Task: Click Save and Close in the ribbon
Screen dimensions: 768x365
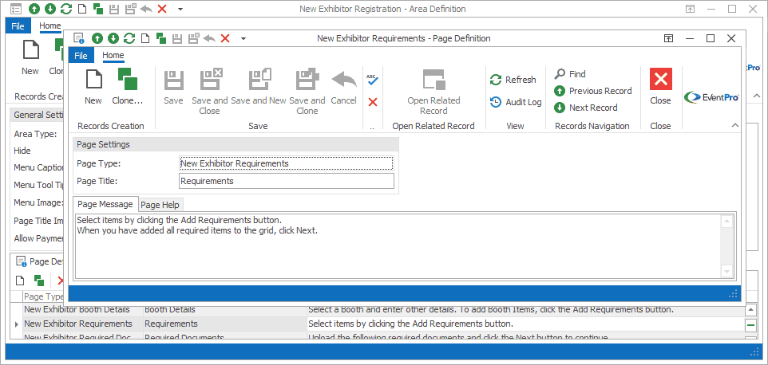Action: (x=210, y=92)
